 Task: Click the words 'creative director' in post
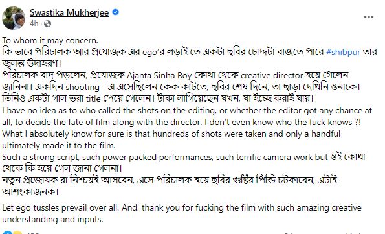[272, 76]
